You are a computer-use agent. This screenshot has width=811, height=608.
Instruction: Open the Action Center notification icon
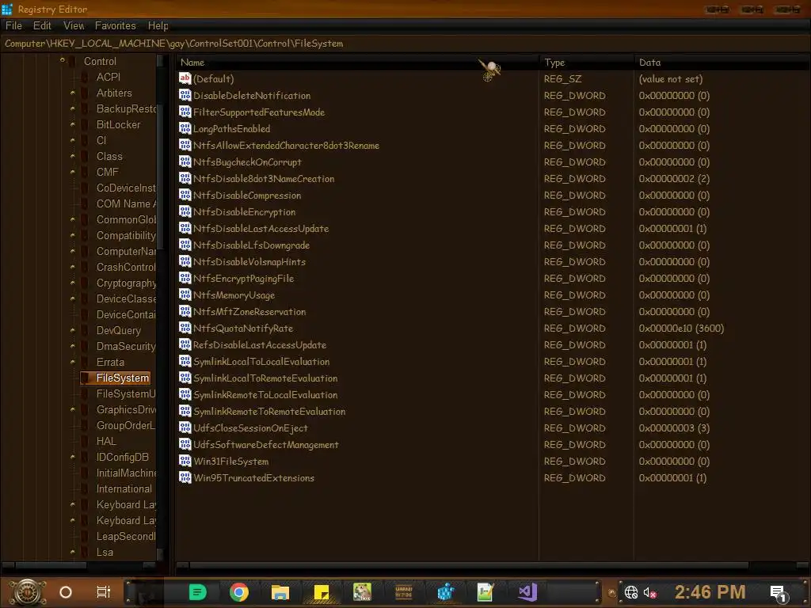[779, 592]
